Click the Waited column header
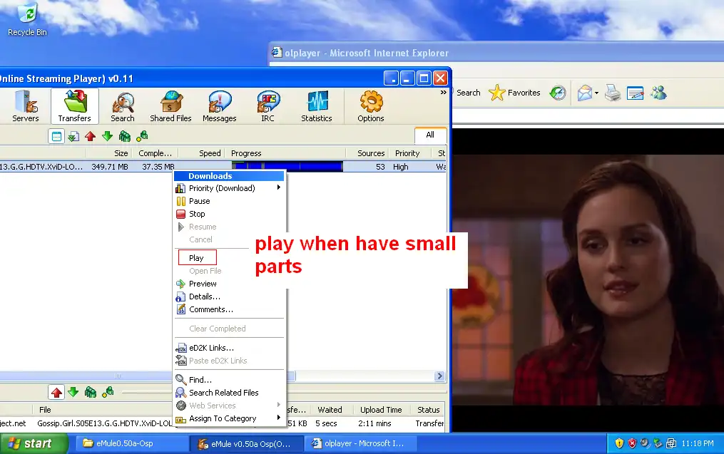Screen dimensions: 724x454 point(330,410)
